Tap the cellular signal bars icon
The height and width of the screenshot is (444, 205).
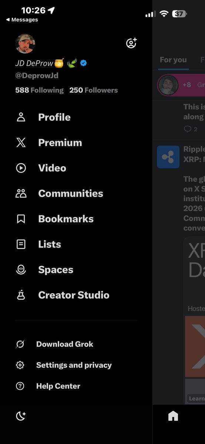151,14
